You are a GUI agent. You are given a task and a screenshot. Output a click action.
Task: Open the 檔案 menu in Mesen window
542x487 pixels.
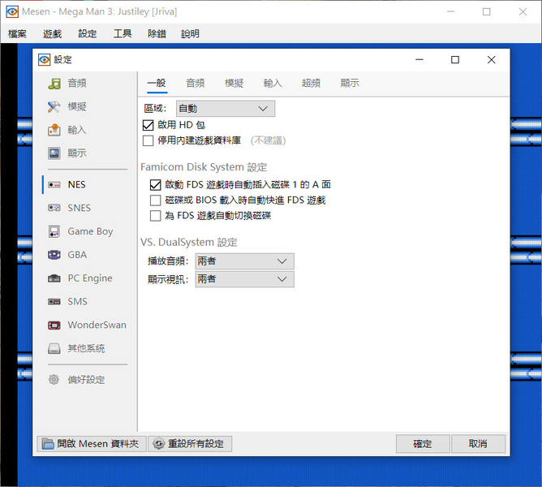coord(17,34)
